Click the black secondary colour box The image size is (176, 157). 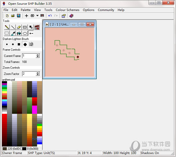coord(24,149)
